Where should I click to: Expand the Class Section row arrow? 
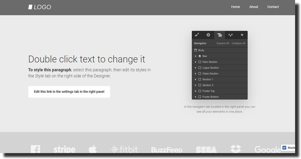point(196,73)
